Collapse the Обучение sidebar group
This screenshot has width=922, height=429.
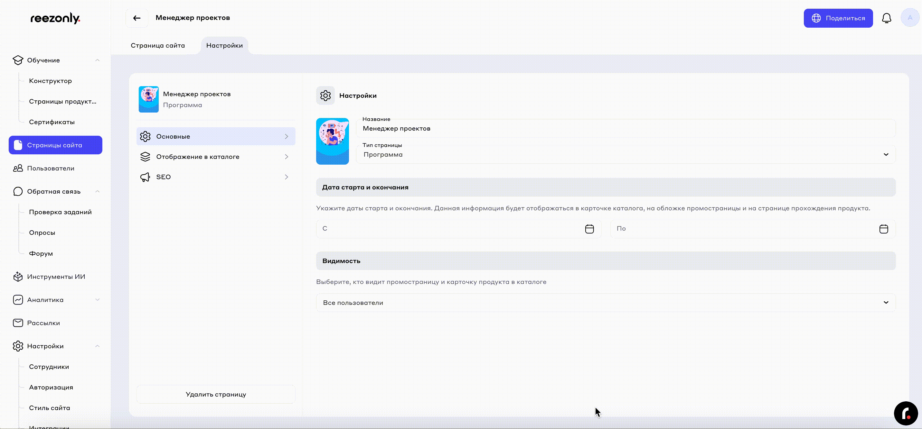97,60
